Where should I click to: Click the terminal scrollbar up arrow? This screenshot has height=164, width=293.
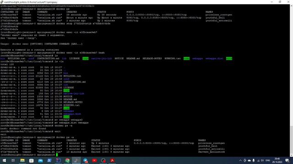(291, 6)
